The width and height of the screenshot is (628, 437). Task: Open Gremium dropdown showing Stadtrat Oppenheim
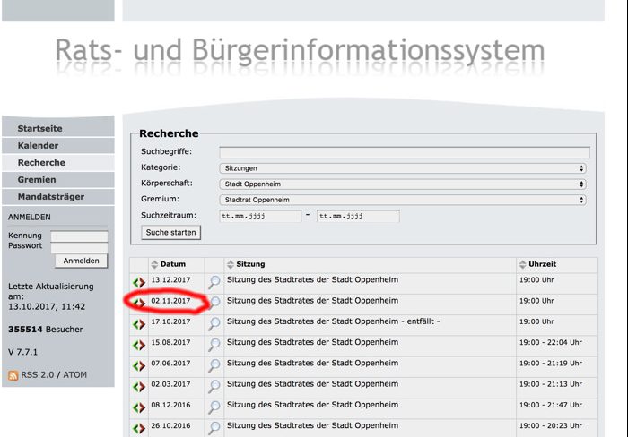[x=403, y=200]
